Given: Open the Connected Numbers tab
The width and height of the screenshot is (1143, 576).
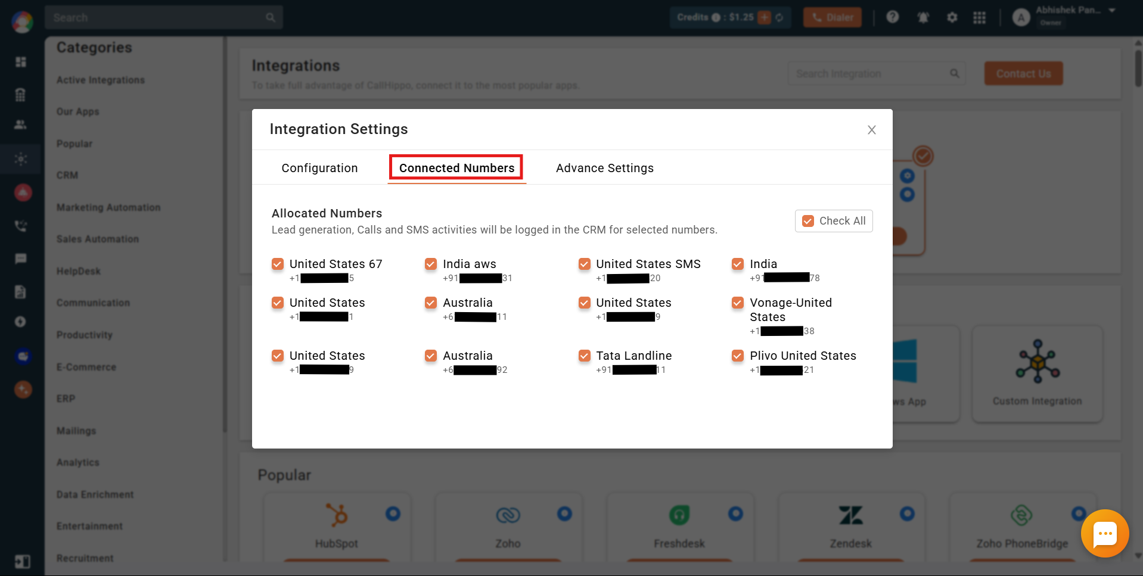Looking at the screenshot, I should tap(456, 168).
